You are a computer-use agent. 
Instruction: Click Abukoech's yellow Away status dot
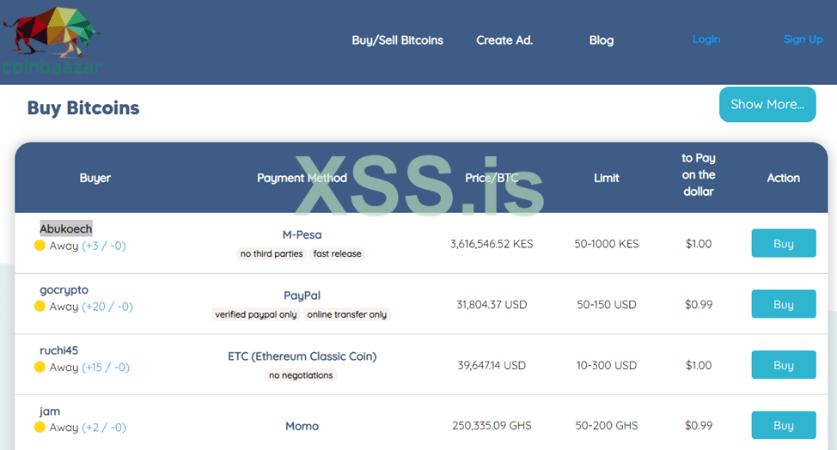40,246
